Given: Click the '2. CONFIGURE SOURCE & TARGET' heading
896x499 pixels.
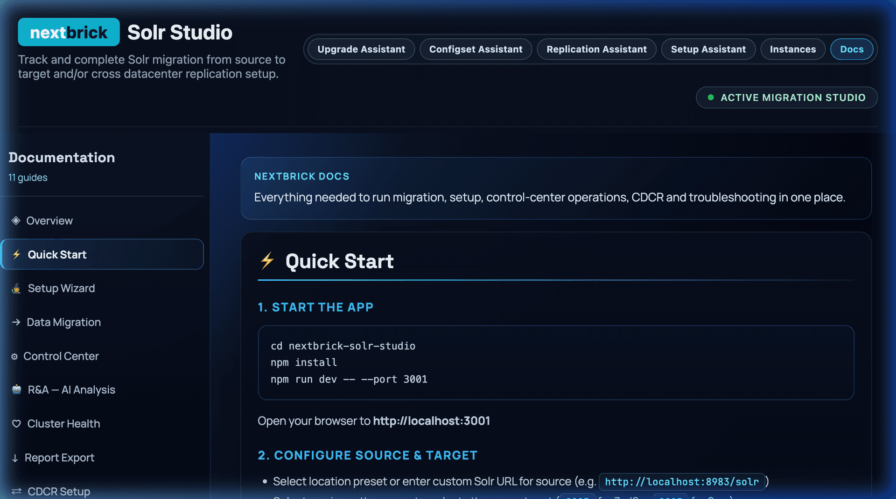Looking at the screenshot, I should point(368,456).
